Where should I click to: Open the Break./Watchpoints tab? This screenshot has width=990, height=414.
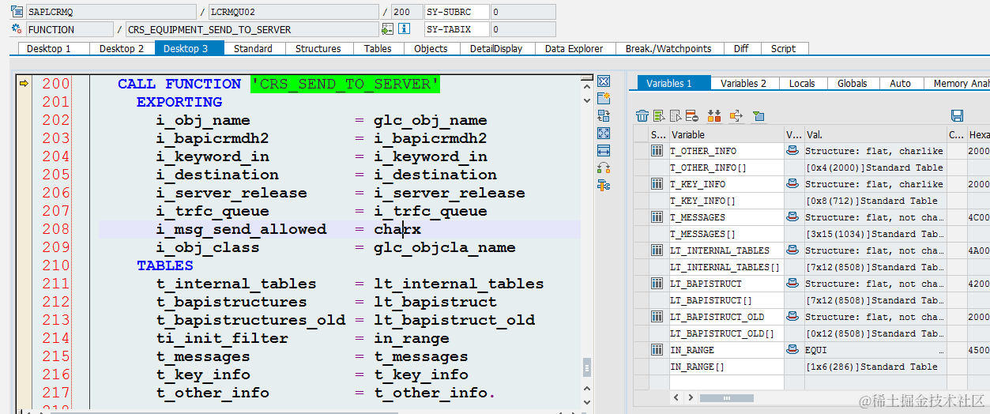[668, 48]
